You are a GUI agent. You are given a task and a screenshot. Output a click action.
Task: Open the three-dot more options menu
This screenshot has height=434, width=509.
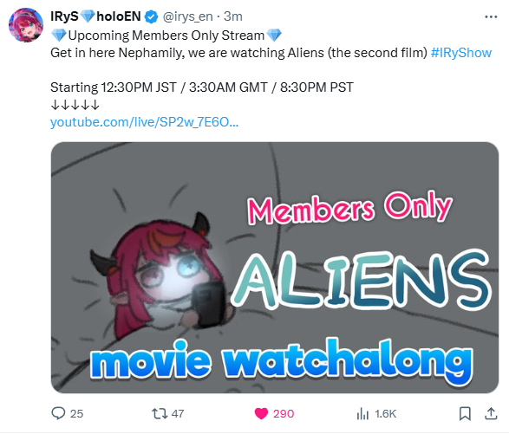pyautogui.click(x=491, y=16)
